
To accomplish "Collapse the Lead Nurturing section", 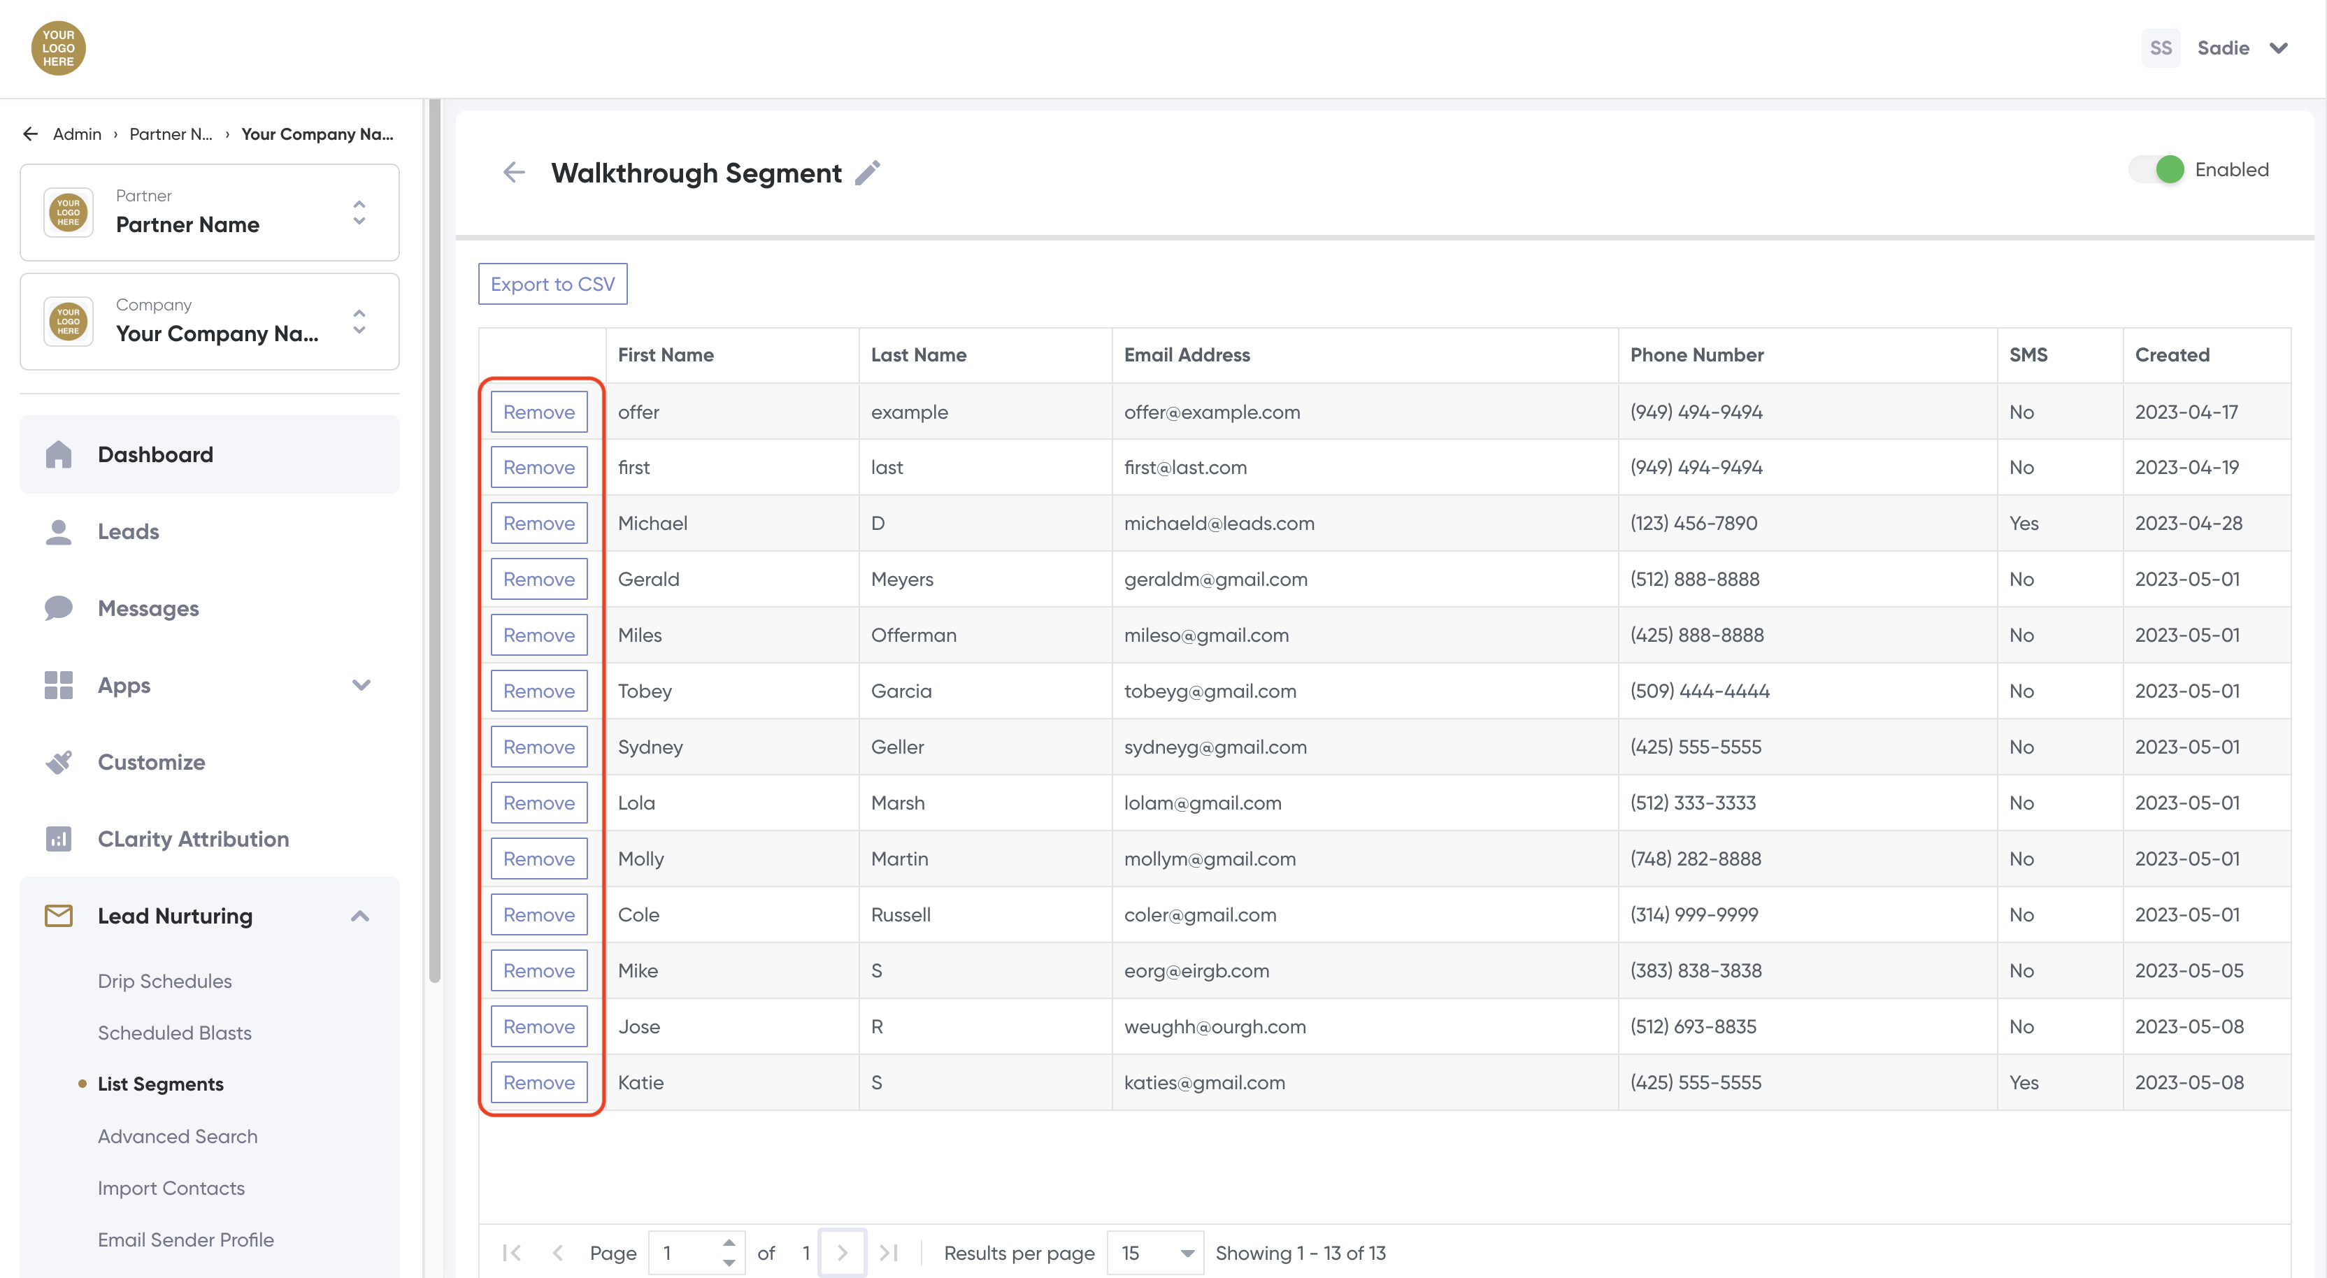I will (x=360, y=916).
